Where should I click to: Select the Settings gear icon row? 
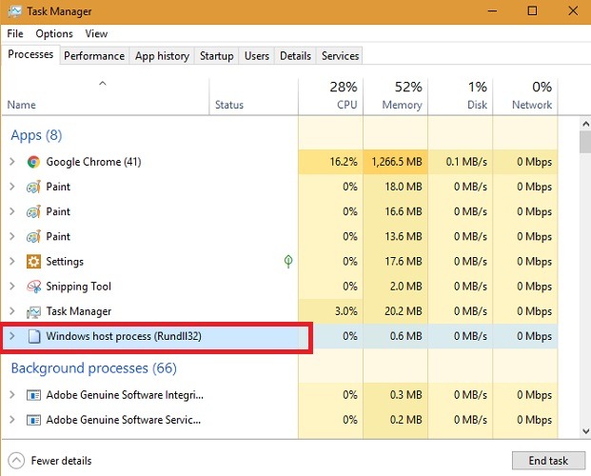pos(34,261)
